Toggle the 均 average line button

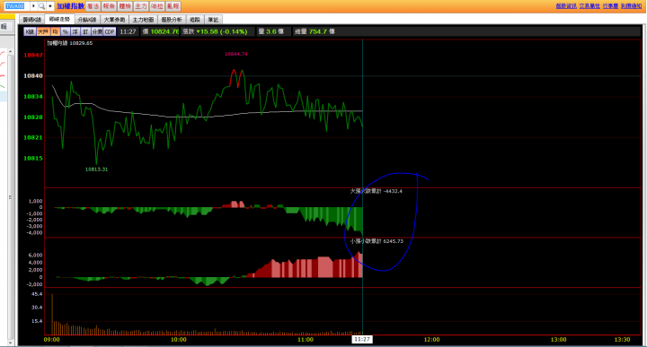56,31
